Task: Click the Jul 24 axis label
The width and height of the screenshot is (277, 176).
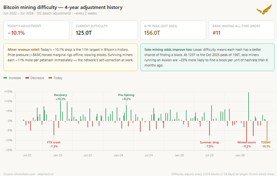Action: [148, 155]
